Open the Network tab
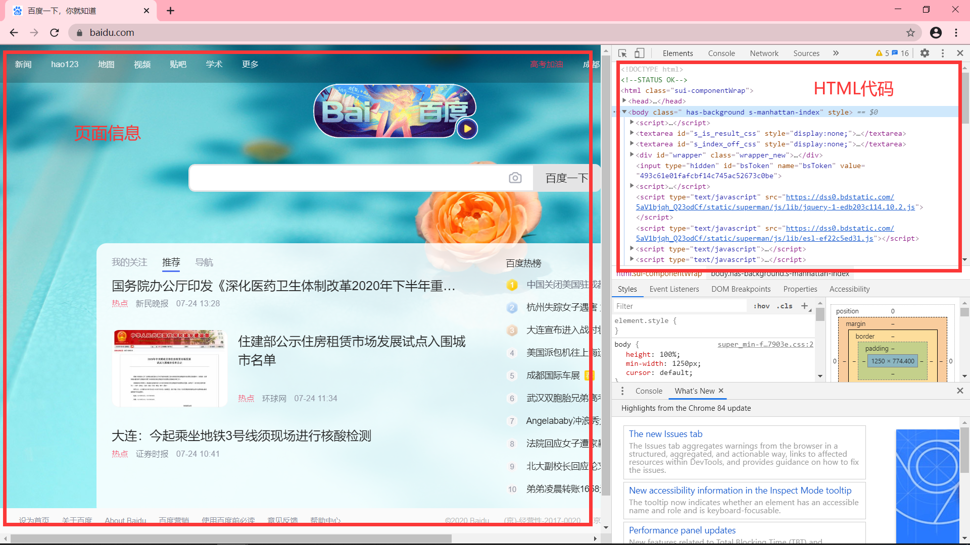This screenshot has width=970, height=545. 764,53
